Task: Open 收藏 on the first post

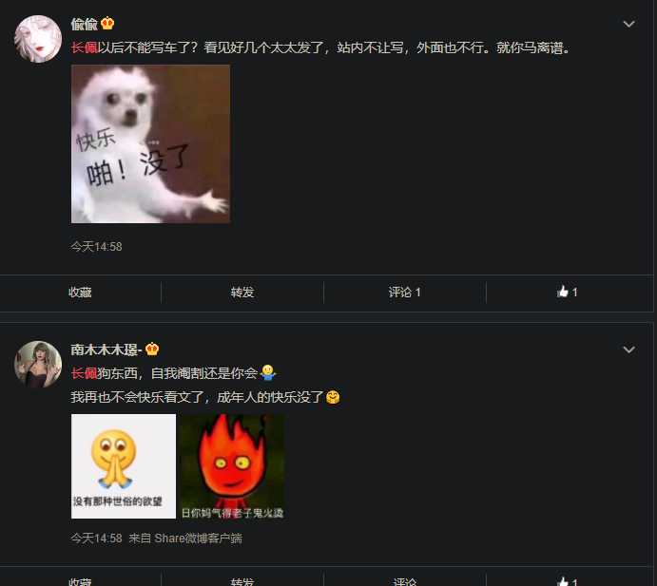Action: click(80, 293)
